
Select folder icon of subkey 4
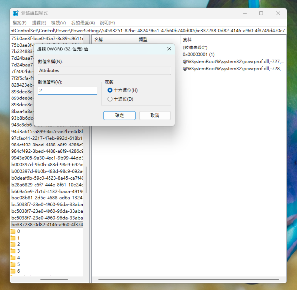pyautogui.click(x=13, y=258)
